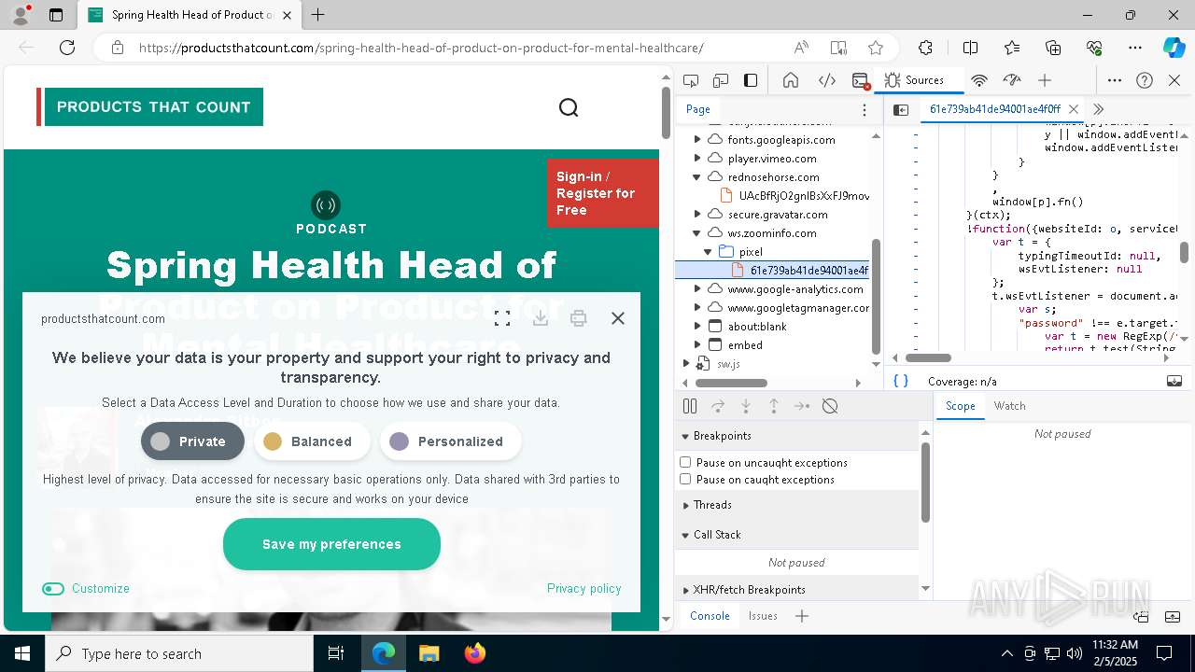Select the Personalized data access level
This screenshot has height=672, width=1195.
coord(451,441)
